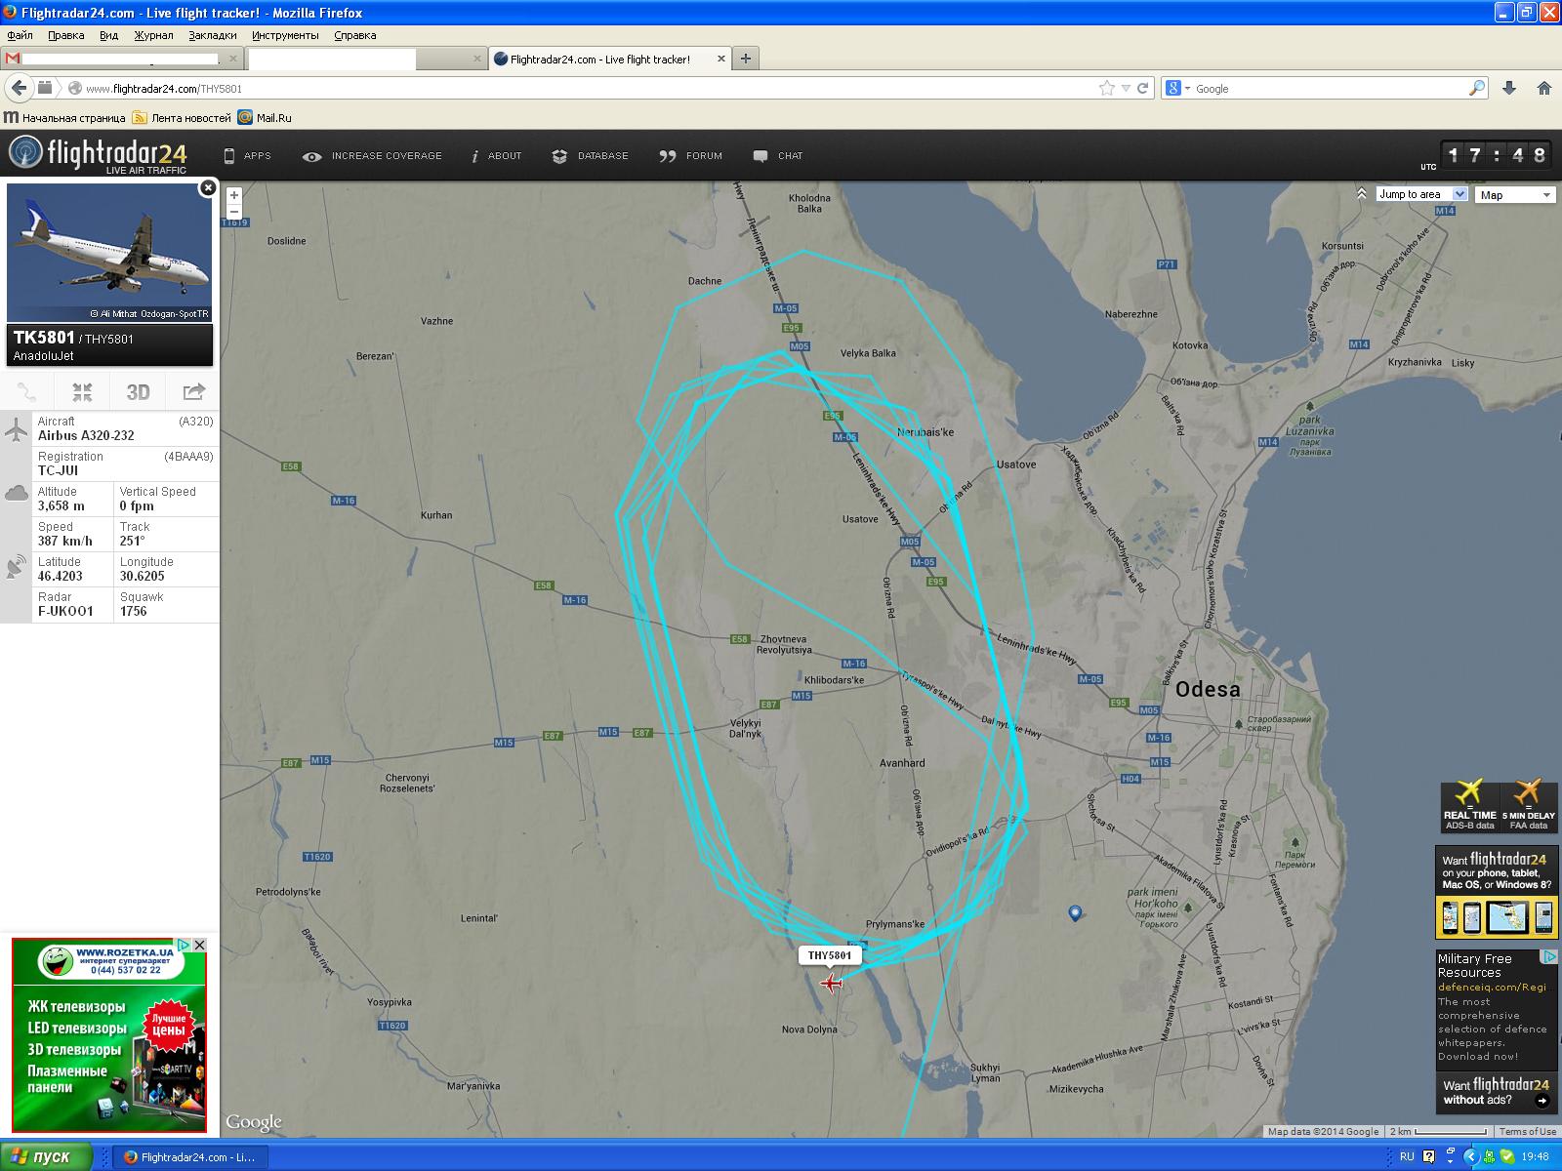1562x1171 pixels.
Task: Click INCREASE COVERAGE in header
Action: (x=372, y=156)
